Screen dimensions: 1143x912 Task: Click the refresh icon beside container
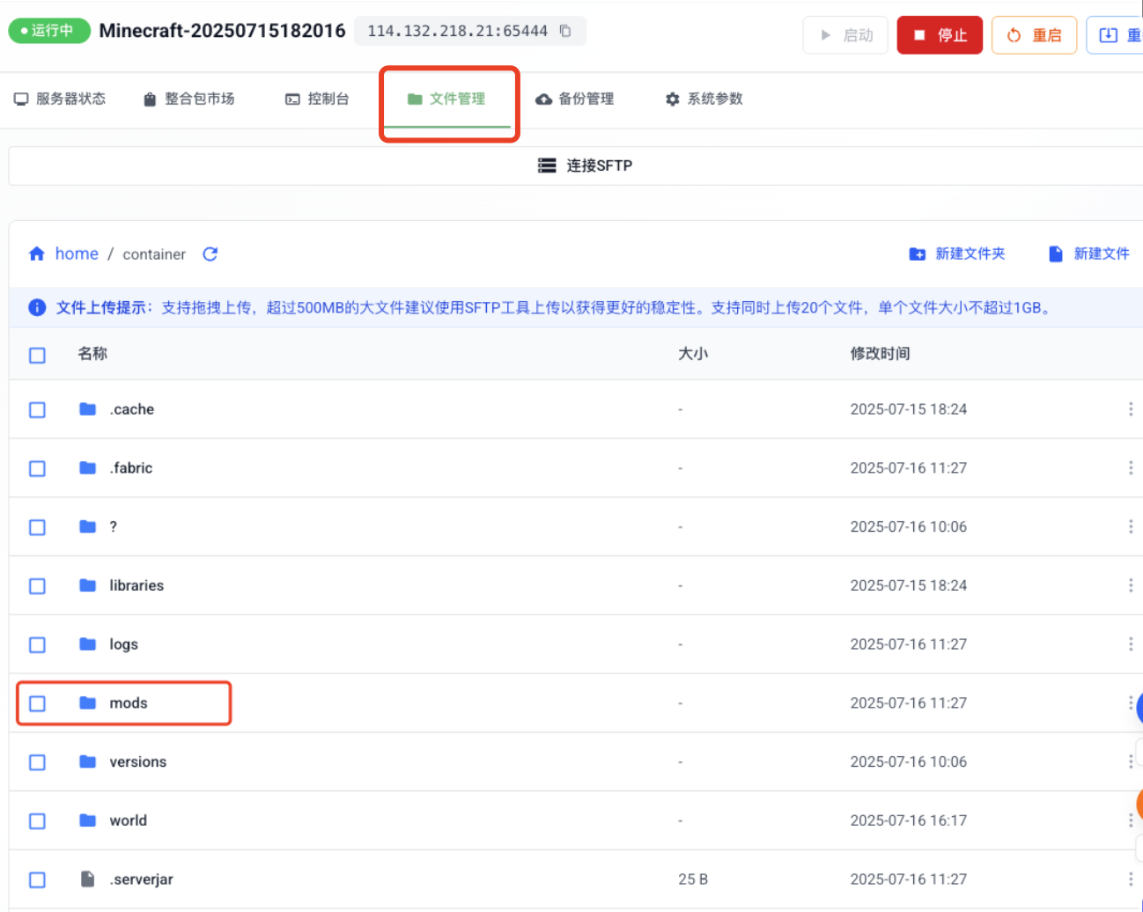coord(210,254)
